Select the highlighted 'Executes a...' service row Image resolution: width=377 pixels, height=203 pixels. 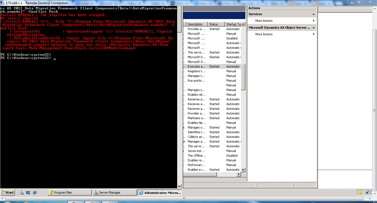click(x=212, y=66)
